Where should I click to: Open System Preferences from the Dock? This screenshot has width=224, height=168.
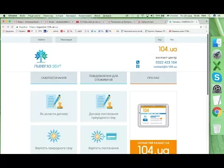pos(217,89)
